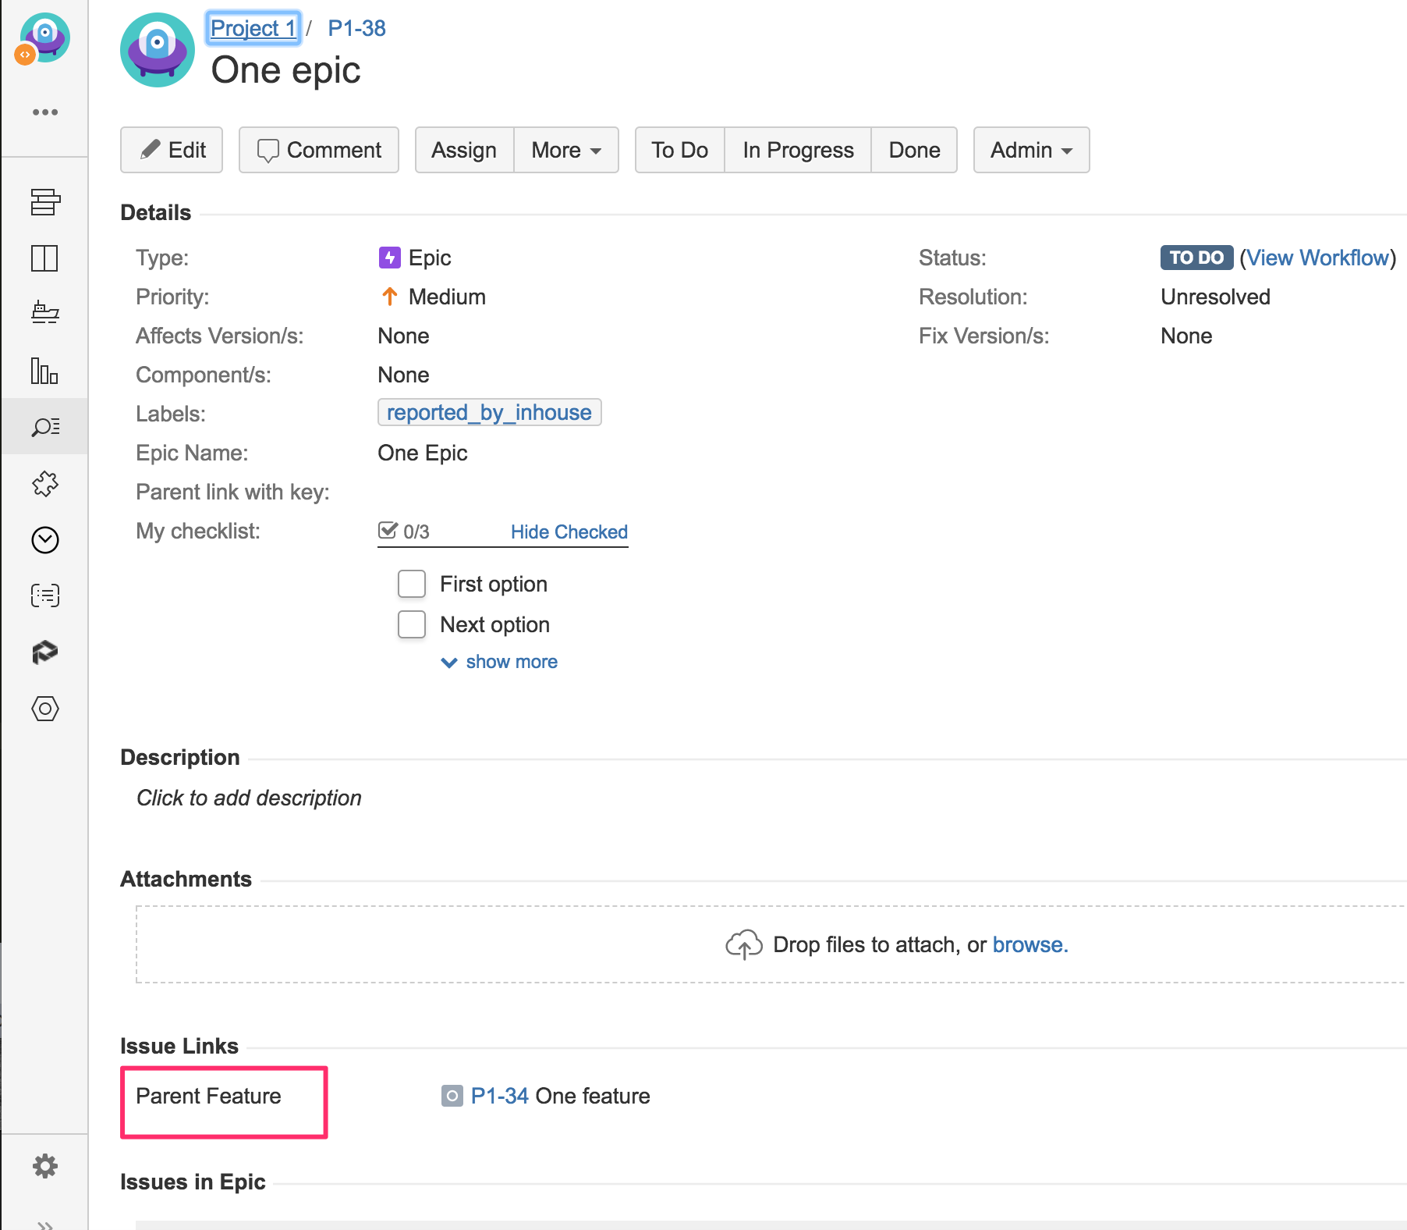The image size is (1407, 1230).
Task: Click Hide Checked toggle link
Action: point(569,531)
